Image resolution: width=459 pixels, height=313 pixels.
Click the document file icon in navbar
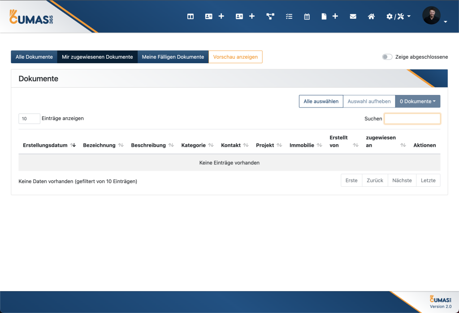[x=323, y=17]
